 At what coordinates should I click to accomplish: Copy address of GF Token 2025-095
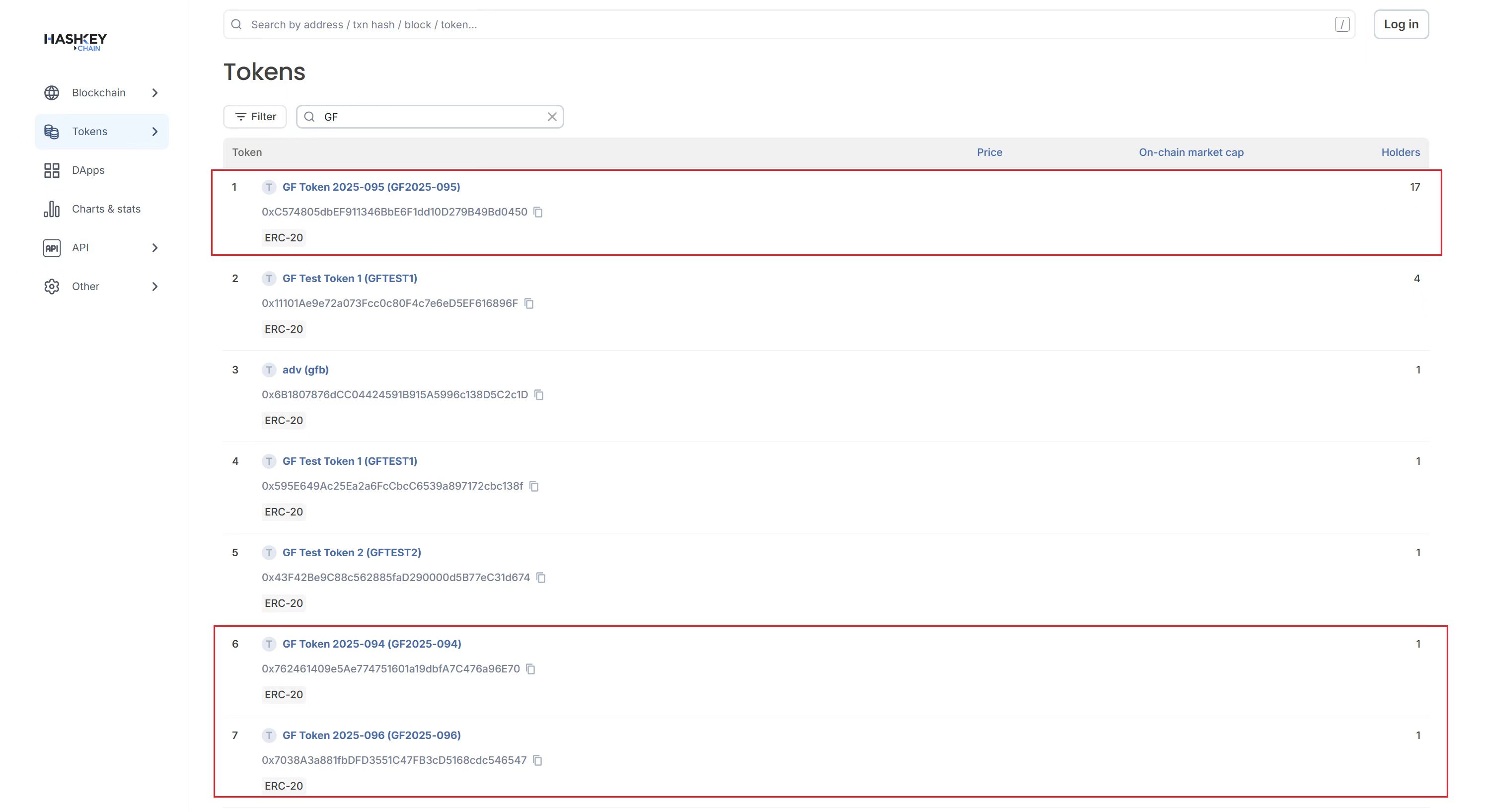pyautogui.click(x=538, y=212)
